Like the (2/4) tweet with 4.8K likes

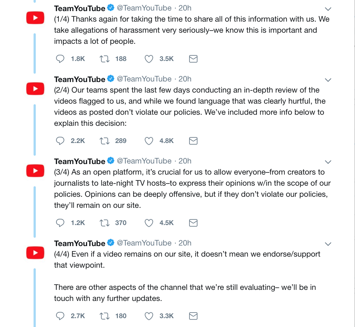(149, 141)
